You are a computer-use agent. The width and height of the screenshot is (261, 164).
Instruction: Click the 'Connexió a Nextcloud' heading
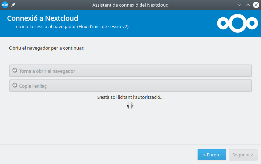pyautogui.click(x=42, y=18)
